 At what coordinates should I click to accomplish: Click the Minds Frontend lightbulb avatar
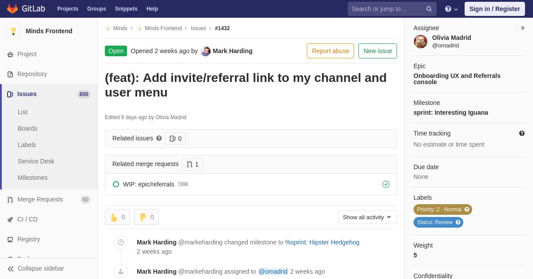[13, 31]
